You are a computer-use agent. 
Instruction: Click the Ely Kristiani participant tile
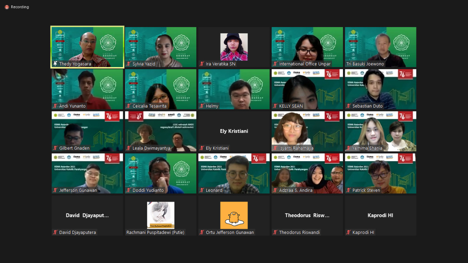click(x=234, y=131)
